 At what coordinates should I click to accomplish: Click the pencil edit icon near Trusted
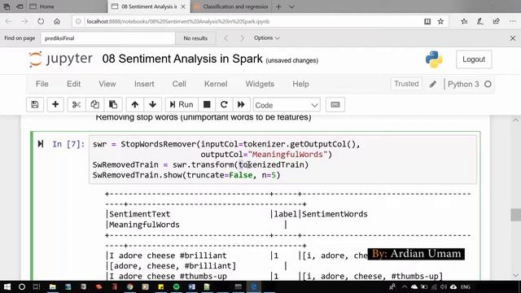pyautogui.click(x=432, y=85)
